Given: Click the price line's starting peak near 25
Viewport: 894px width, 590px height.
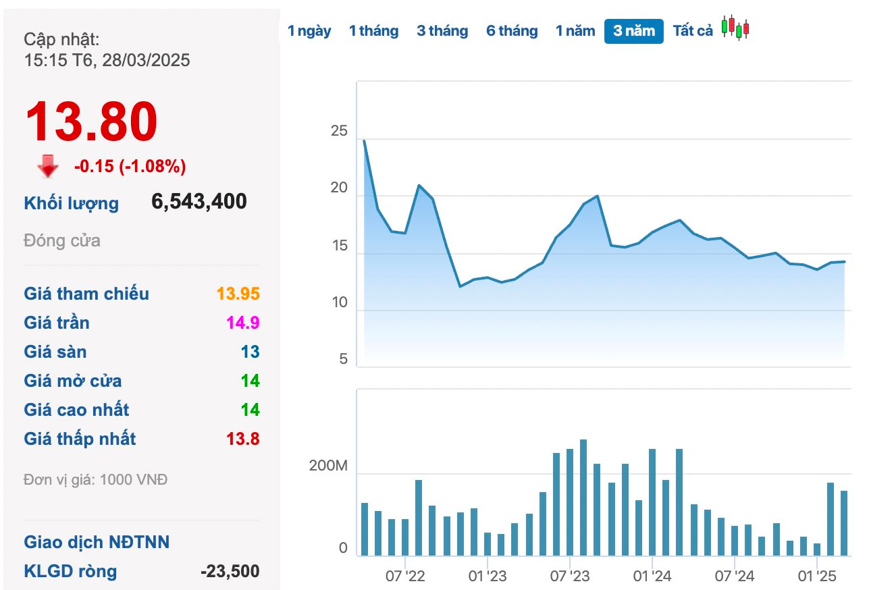Looking at the screenshot, I should [x=364, y=141].
